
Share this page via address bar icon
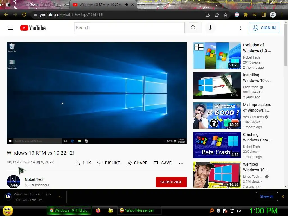point(217,15)
